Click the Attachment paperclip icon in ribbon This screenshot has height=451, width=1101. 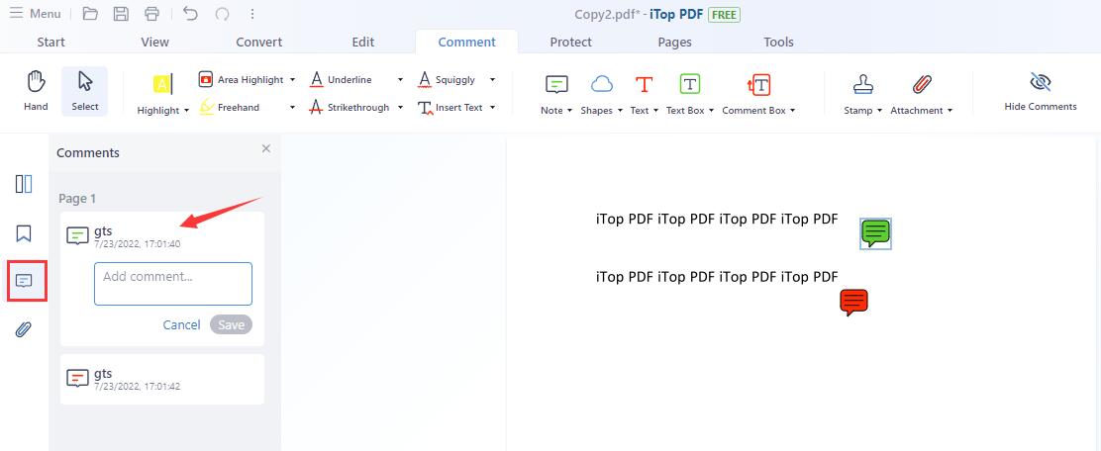click(x=921, y=85)
